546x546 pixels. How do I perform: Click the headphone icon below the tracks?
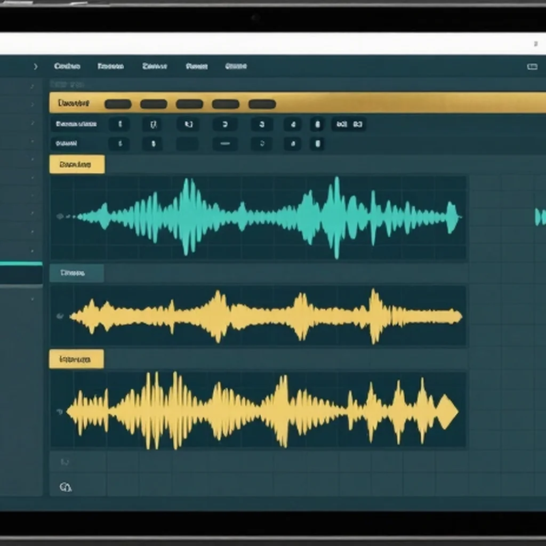(x=66, y=487)
